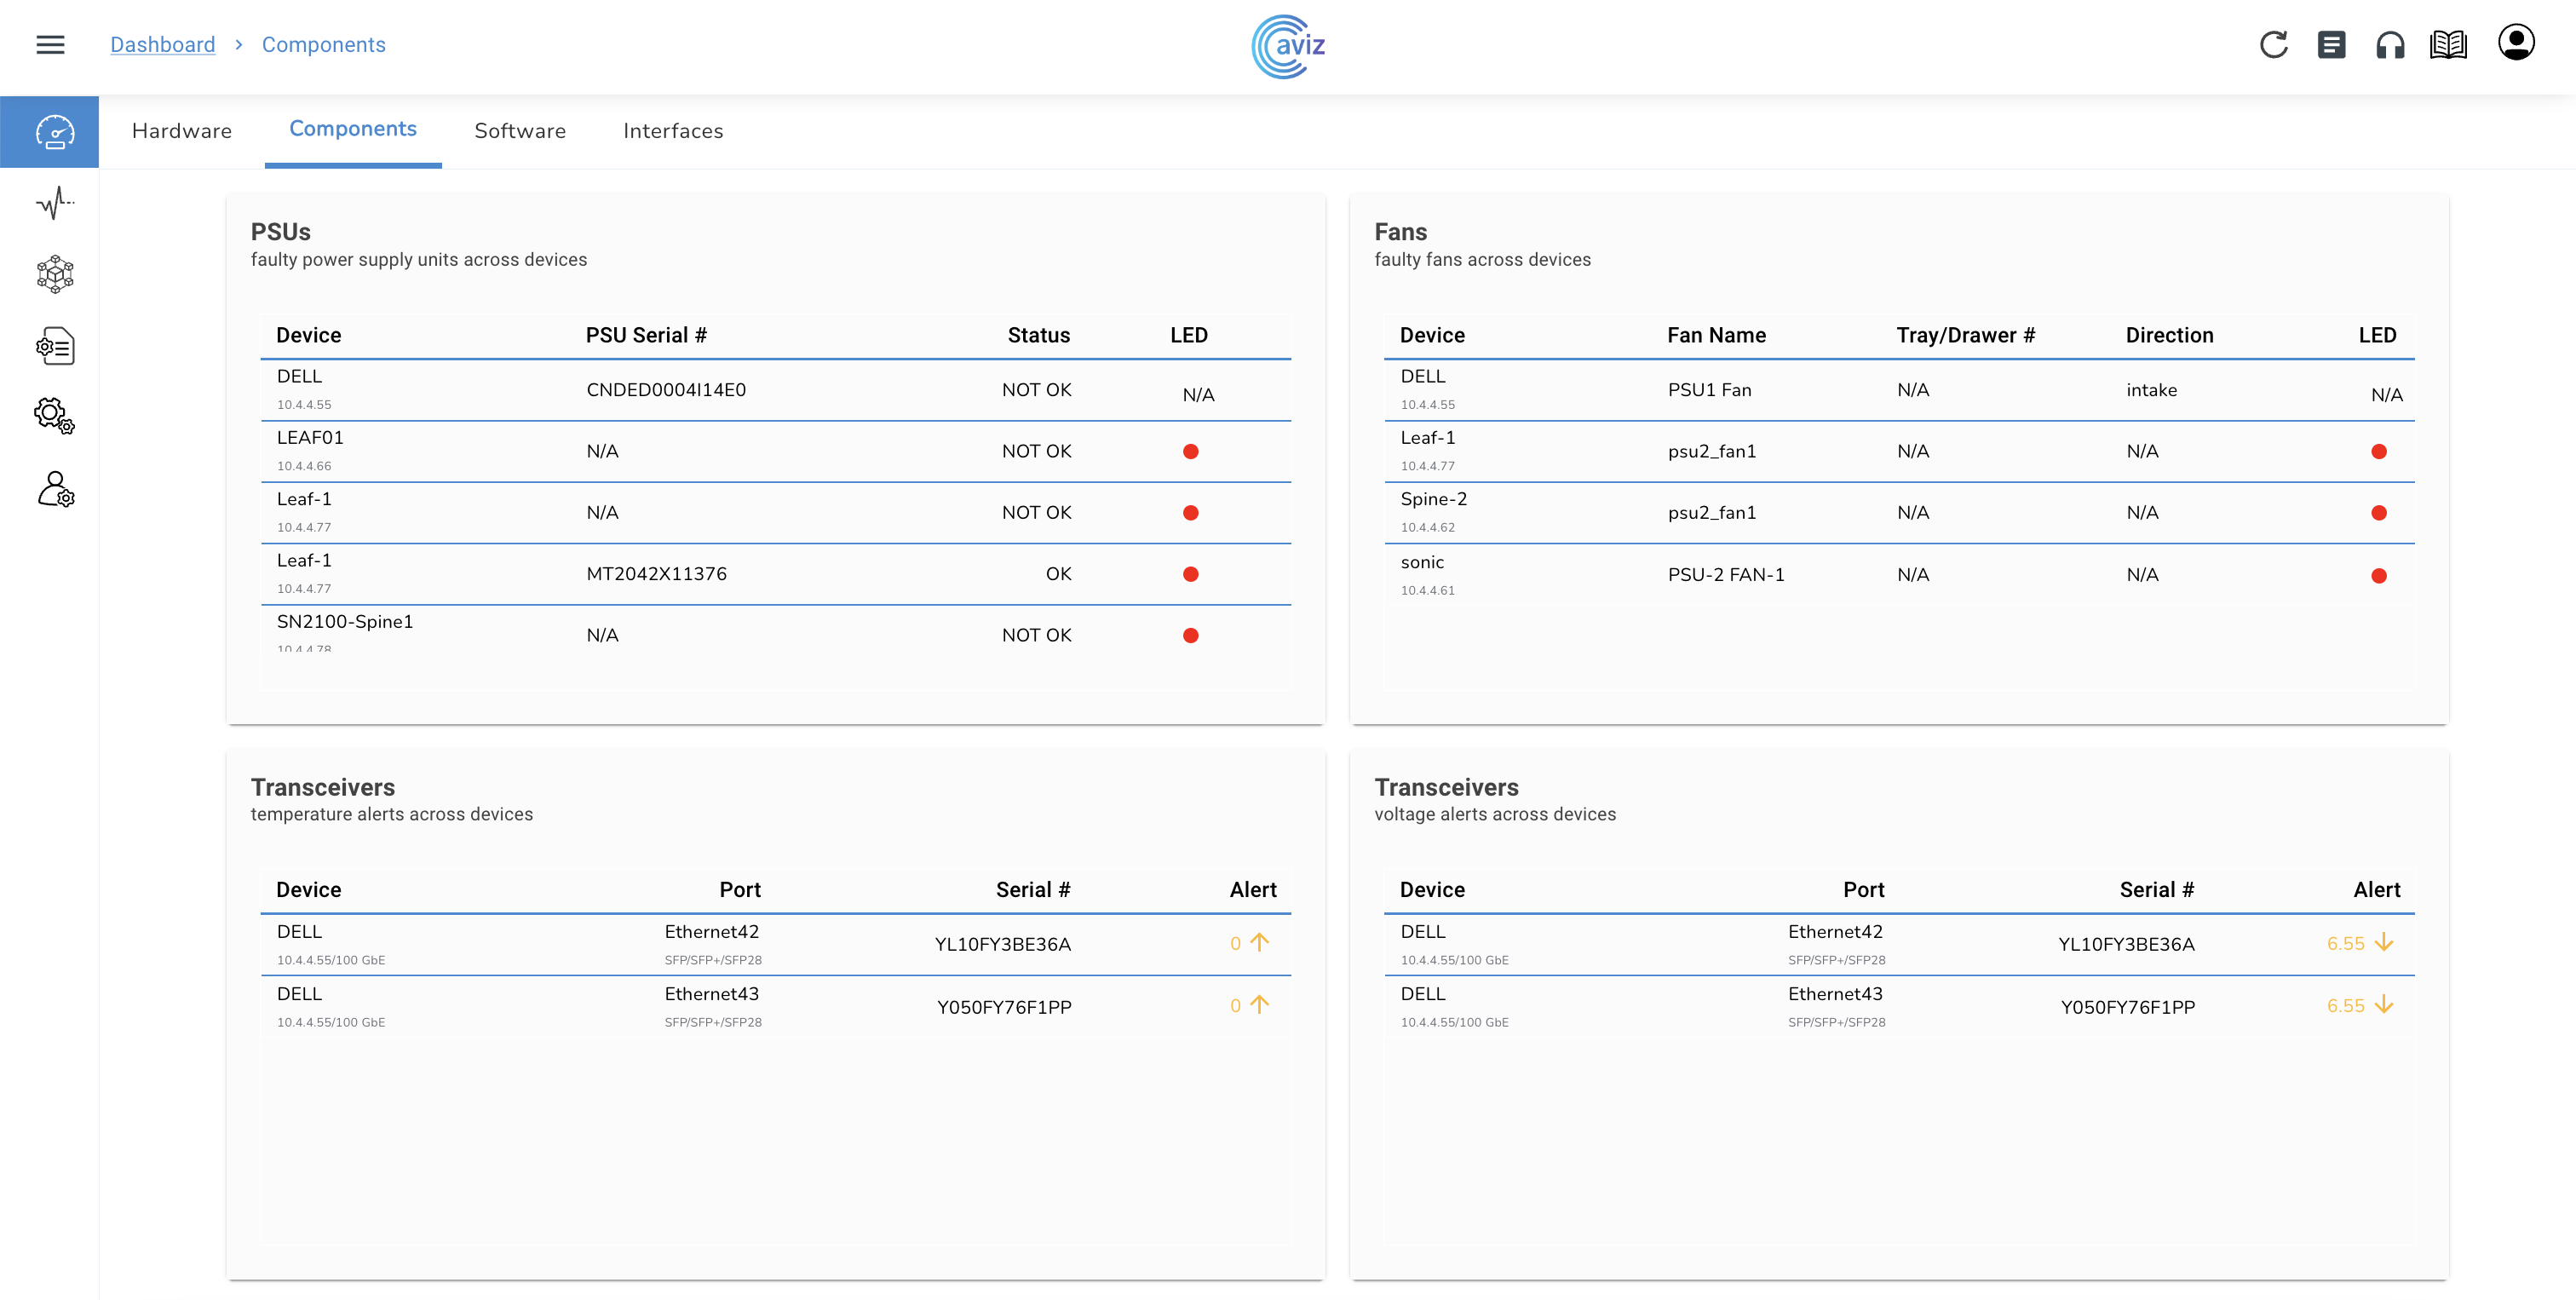This screenshot has width=2576, height=1300.
Task: Switch to the Hardware tab
Action: tap(182, 131)
